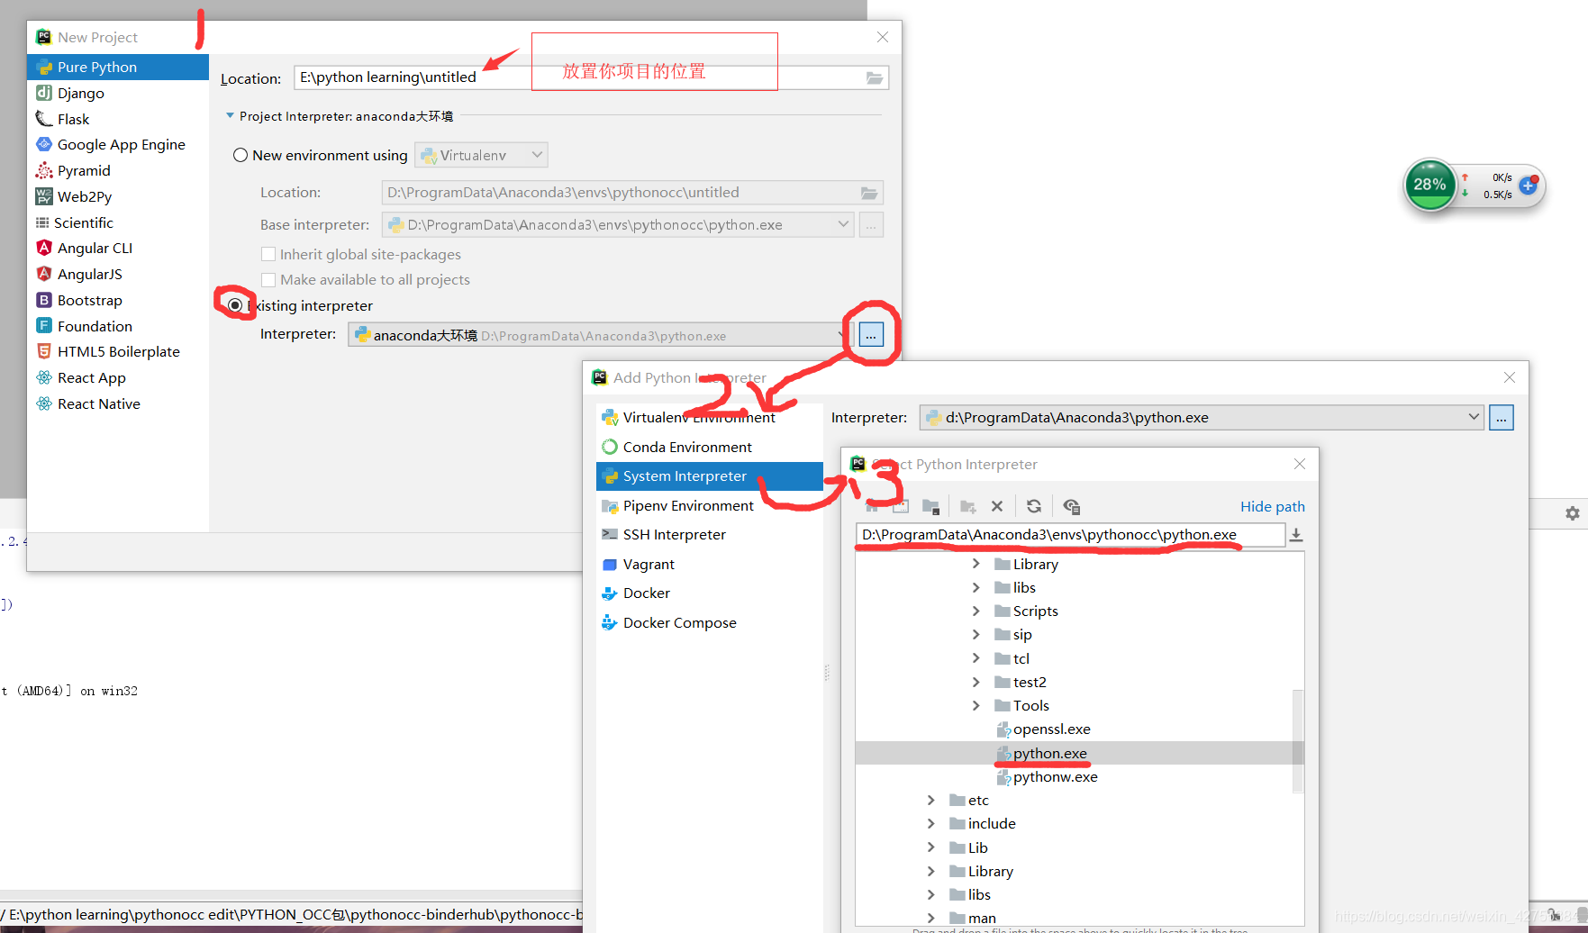Click the 28% memory usage widget
This screenshot has height=933, width=1588.
pos(1429,185)
